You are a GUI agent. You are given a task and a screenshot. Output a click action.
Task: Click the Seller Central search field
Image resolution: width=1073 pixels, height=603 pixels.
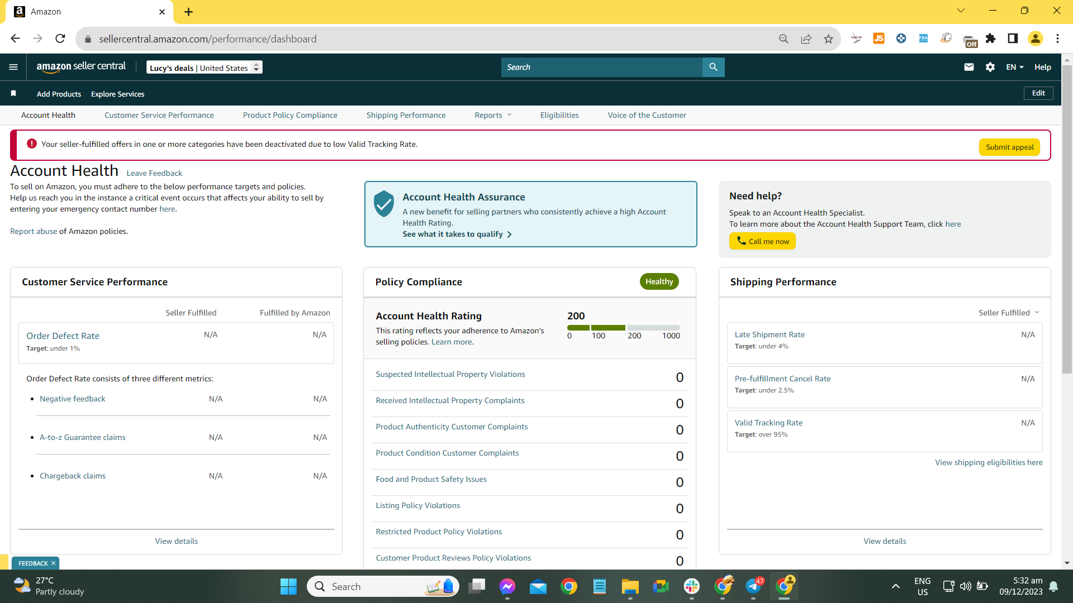click(601, 67)
